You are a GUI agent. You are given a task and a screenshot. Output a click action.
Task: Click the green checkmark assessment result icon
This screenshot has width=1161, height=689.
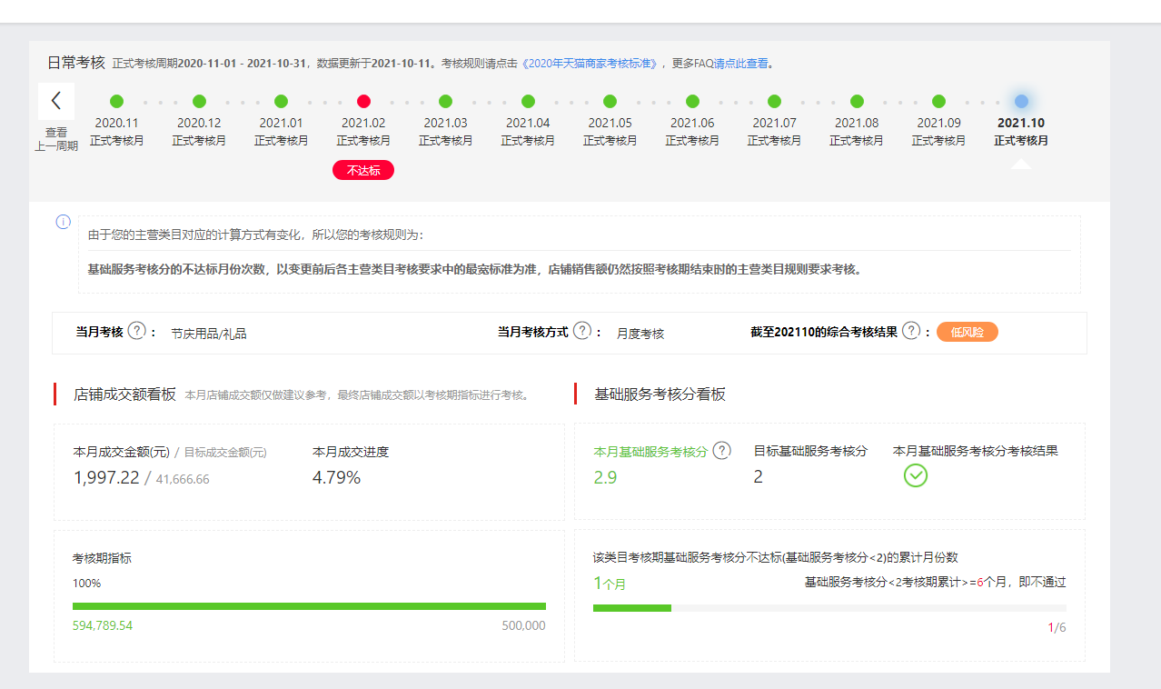pos(916,475)
